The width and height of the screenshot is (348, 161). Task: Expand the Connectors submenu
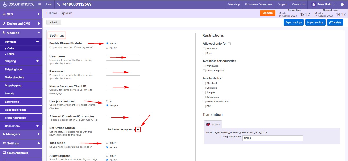tap(37, 126)
